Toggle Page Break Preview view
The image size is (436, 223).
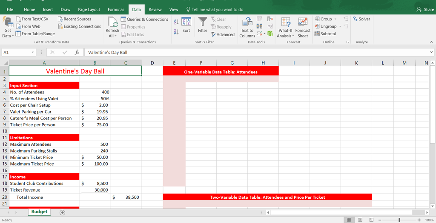tap(371, 220)
